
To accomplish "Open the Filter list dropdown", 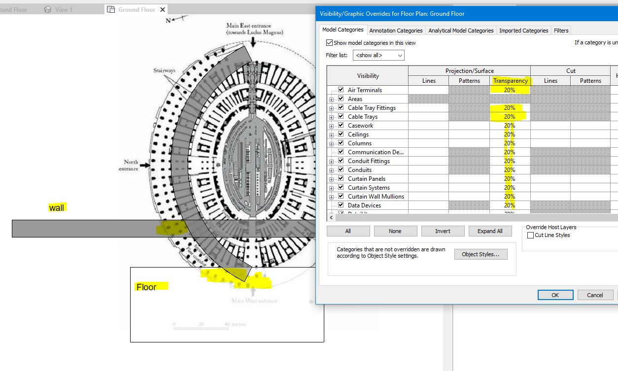I will pos(378,55).
